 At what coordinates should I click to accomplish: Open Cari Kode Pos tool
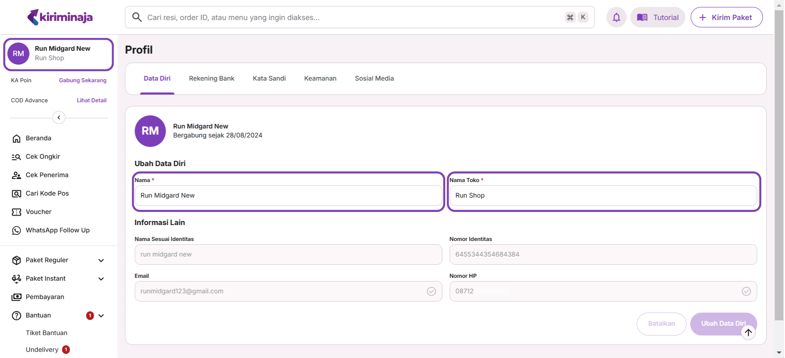click(47, 194)
